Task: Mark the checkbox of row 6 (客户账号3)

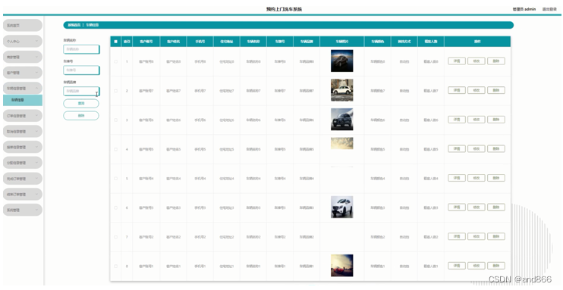Action: click(115, 208)
